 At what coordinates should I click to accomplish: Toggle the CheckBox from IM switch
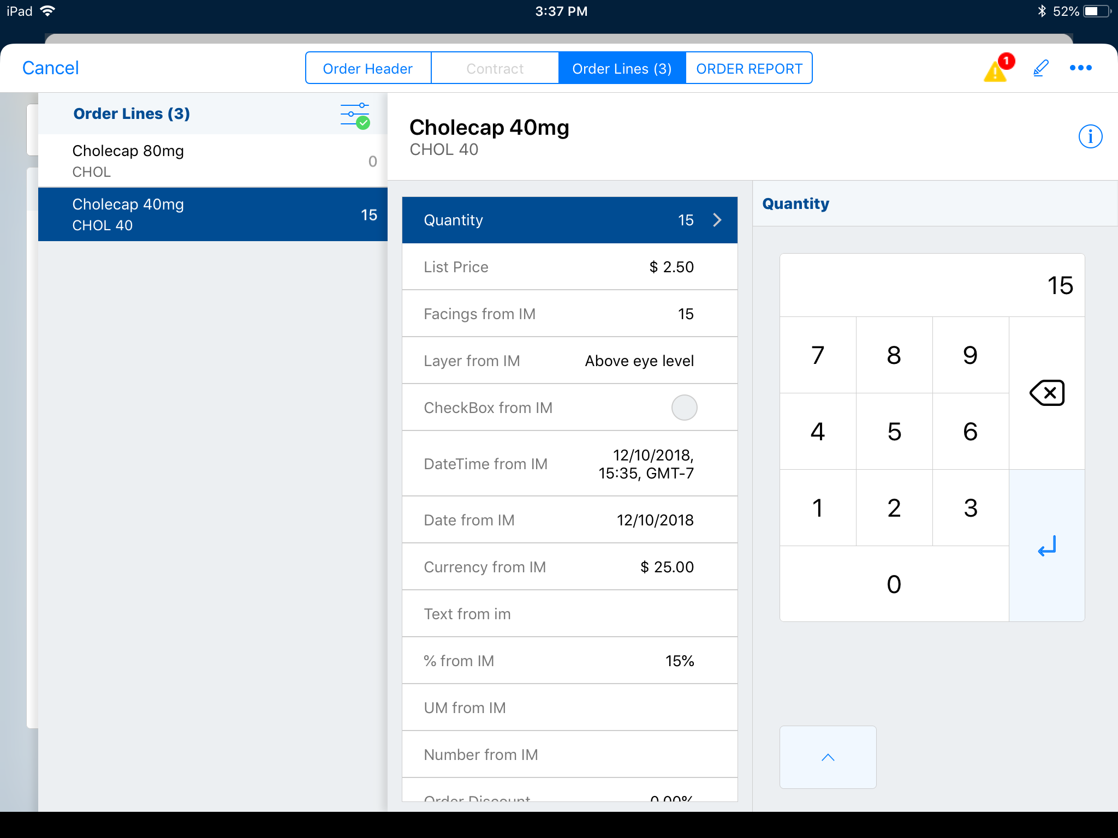coord(684,408)
